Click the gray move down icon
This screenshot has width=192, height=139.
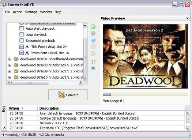93,53
